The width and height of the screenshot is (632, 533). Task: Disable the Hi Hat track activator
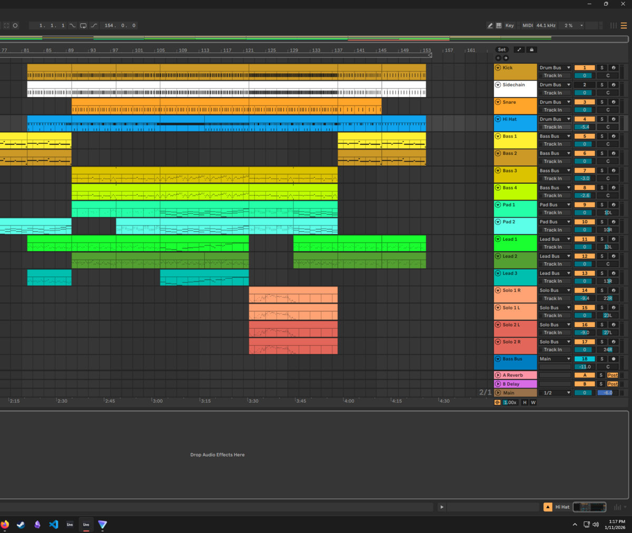click(584, 119)
